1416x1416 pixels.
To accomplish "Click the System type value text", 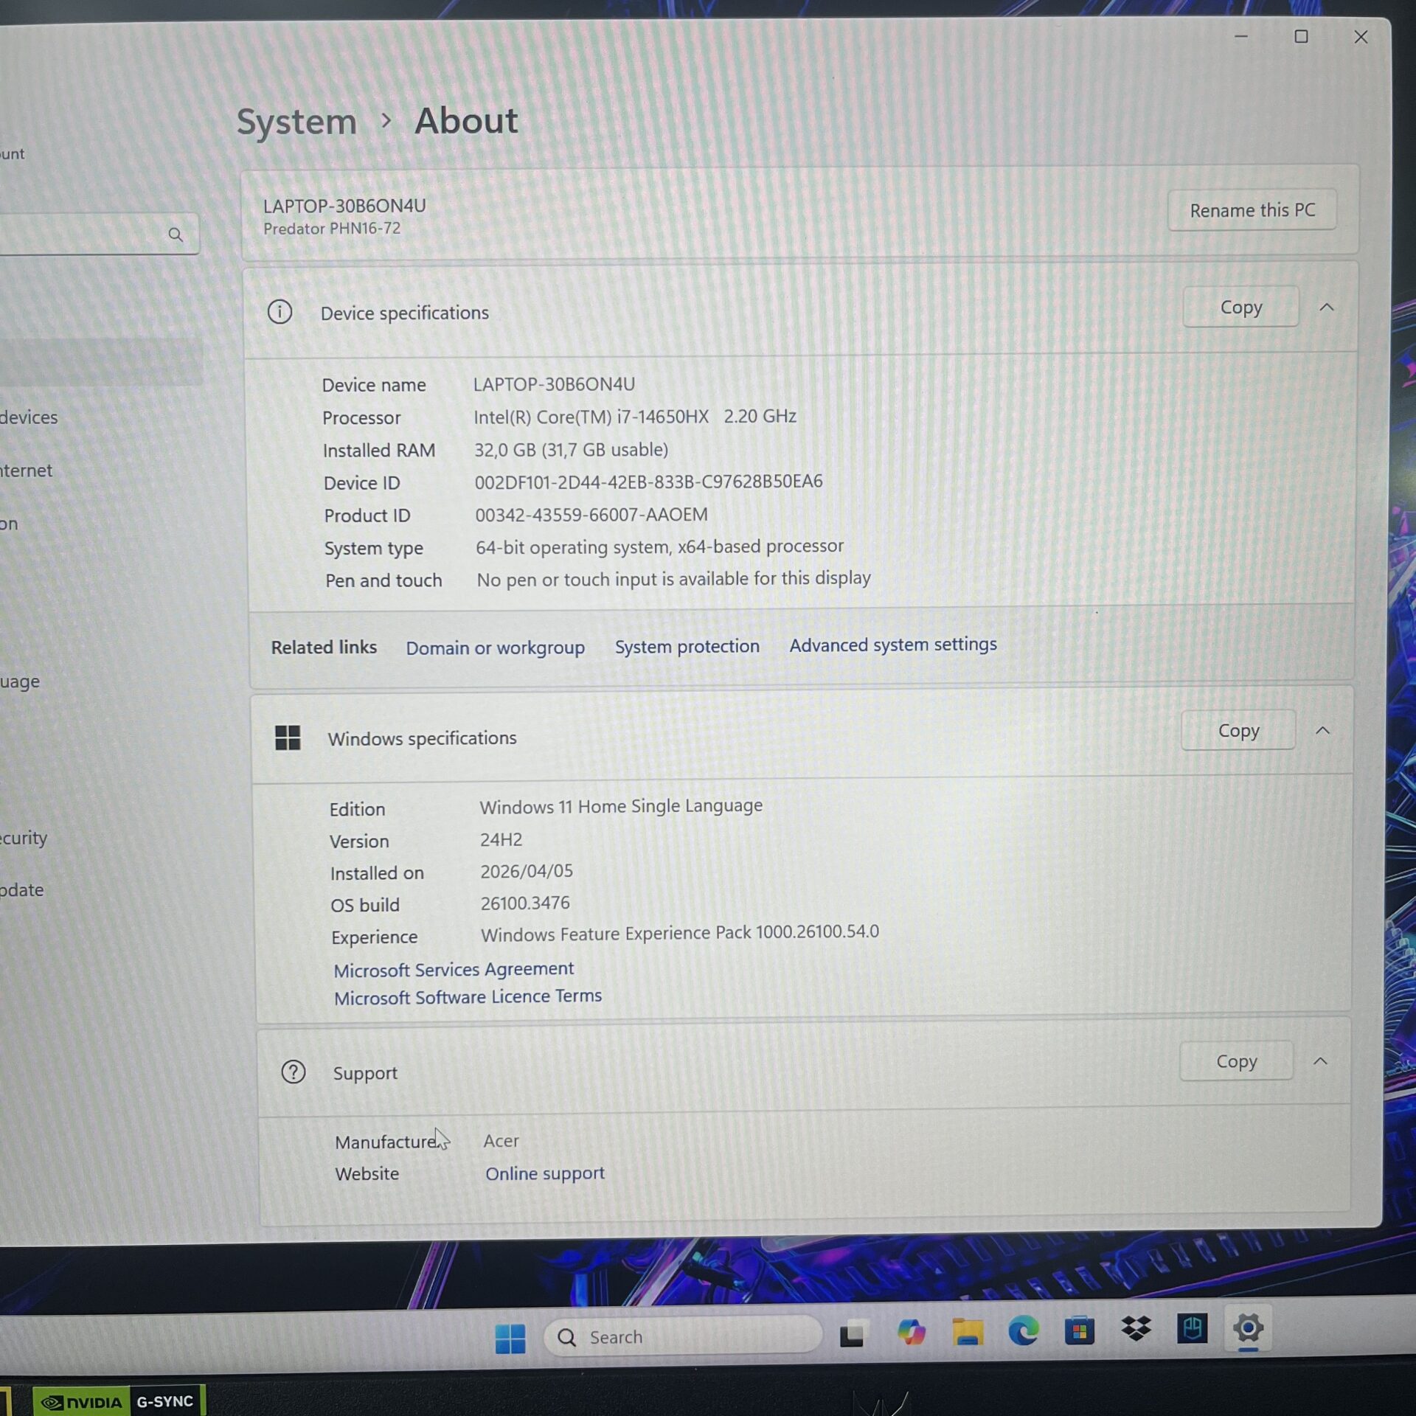I will pos(659,546).
